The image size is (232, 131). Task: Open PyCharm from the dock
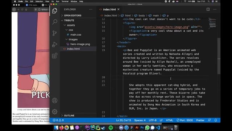(x=98, y=128)
